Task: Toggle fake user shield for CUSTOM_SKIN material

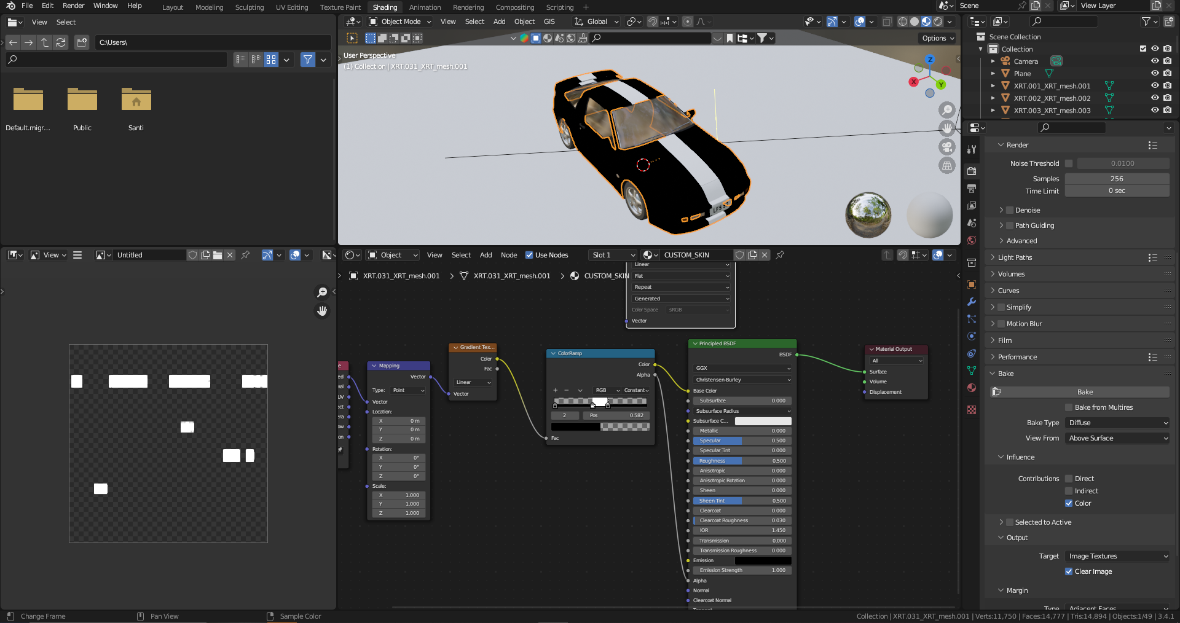Action: point(740,255)
